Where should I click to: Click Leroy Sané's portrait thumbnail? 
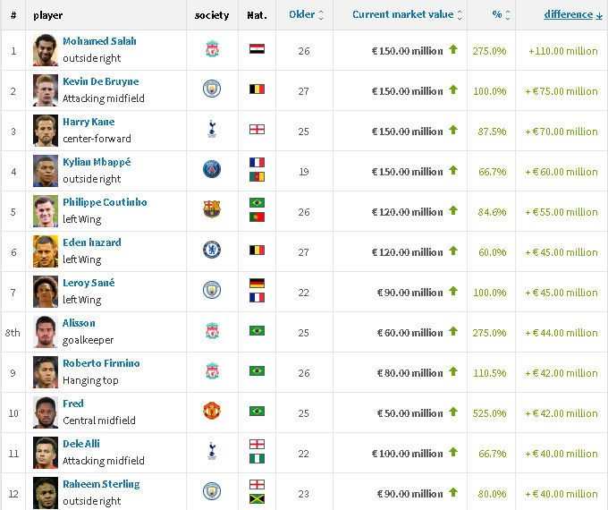point(46,292)
